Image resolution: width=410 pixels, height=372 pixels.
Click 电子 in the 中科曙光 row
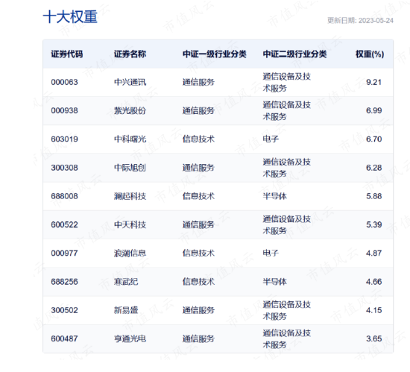click(271, 139)
